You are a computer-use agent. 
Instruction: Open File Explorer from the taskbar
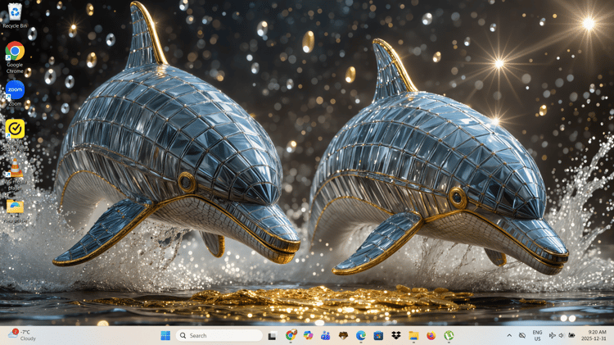click(x=413, y=336)
